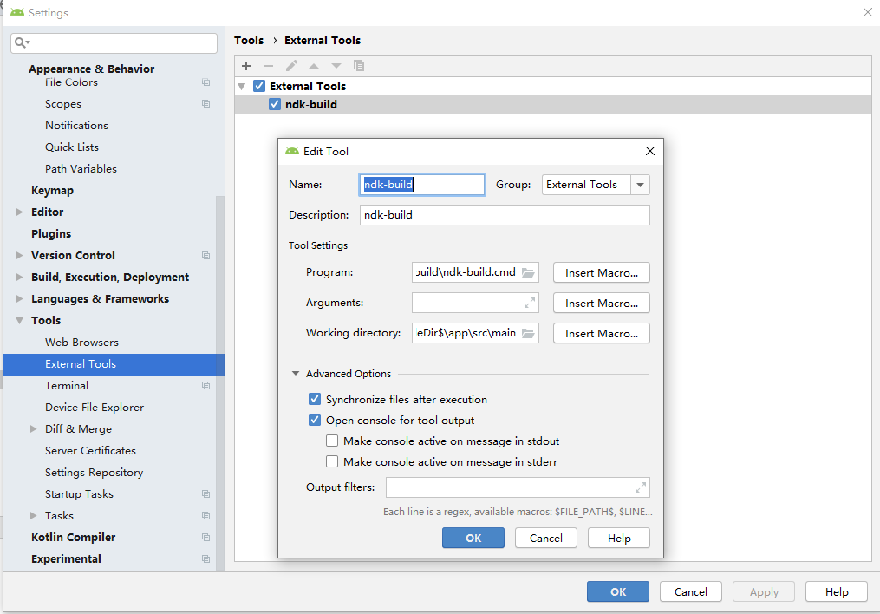Insert Macro for the Arguments field
Screen dimensions: 880x614
click(602, 303)
